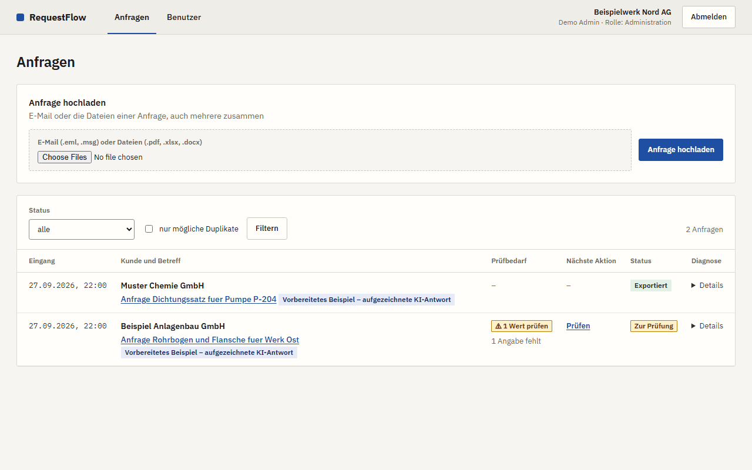Click 'Beispielwerk Nord AG' company name
Image resolution: width=752 pixels, height=470 pixels.
click(x=632, y=12)
